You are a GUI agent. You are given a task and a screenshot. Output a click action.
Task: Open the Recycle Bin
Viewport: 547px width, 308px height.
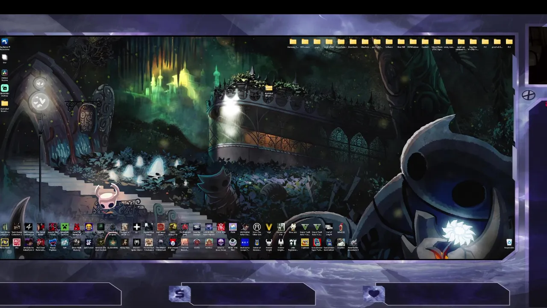click(509, 243)
